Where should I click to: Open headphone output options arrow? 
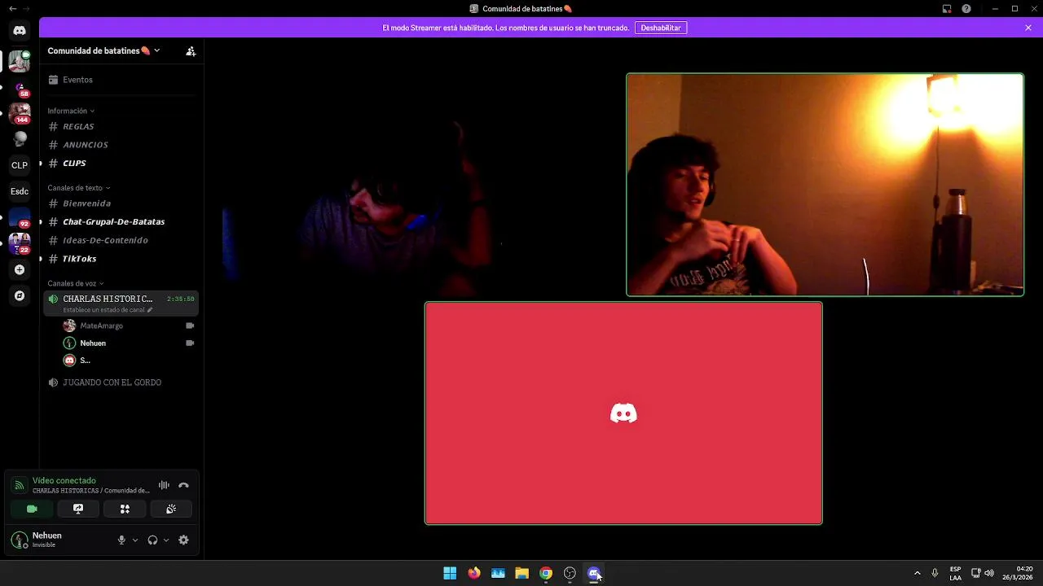tap(166, 540)
